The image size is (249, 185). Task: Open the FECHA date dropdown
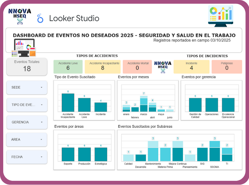coord(27,157)
